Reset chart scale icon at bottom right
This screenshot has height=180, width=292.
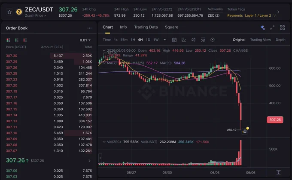tap(278, 172)
